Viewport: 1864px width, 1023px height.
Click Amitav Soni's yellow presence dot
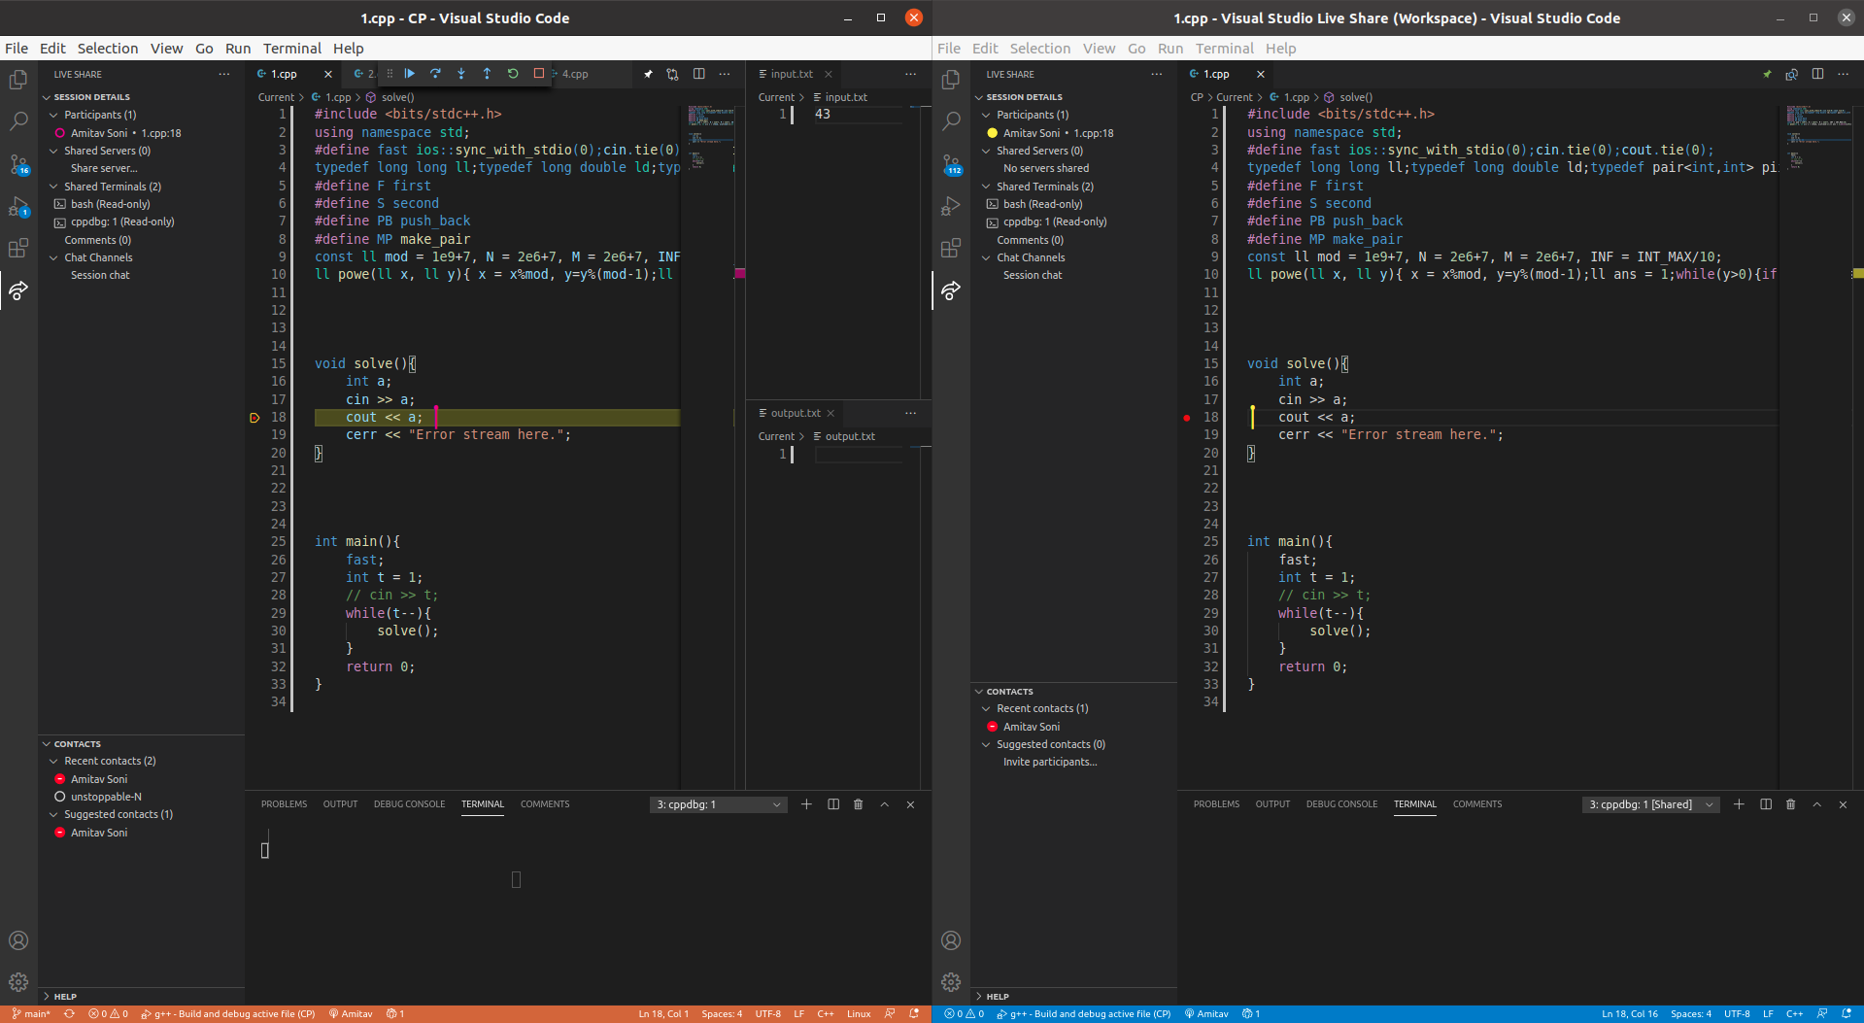(x=990, y=133)
